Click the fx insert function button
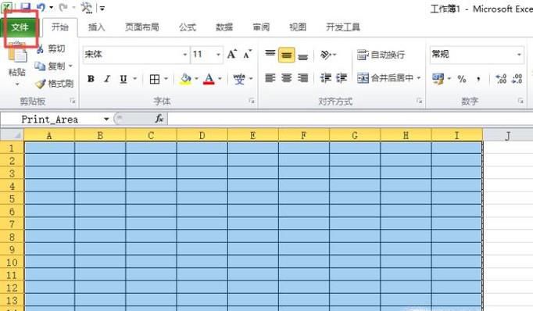 pos(159,119)
